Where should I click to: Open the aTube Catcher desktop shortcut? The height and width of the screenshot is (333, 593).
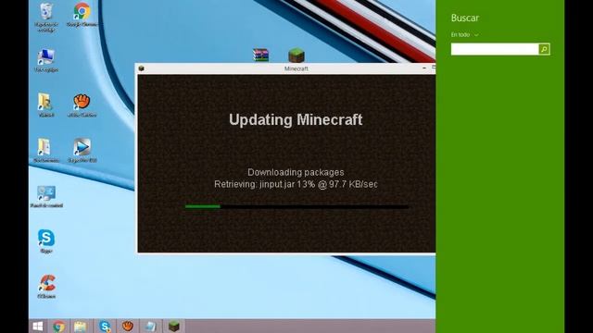82,102
